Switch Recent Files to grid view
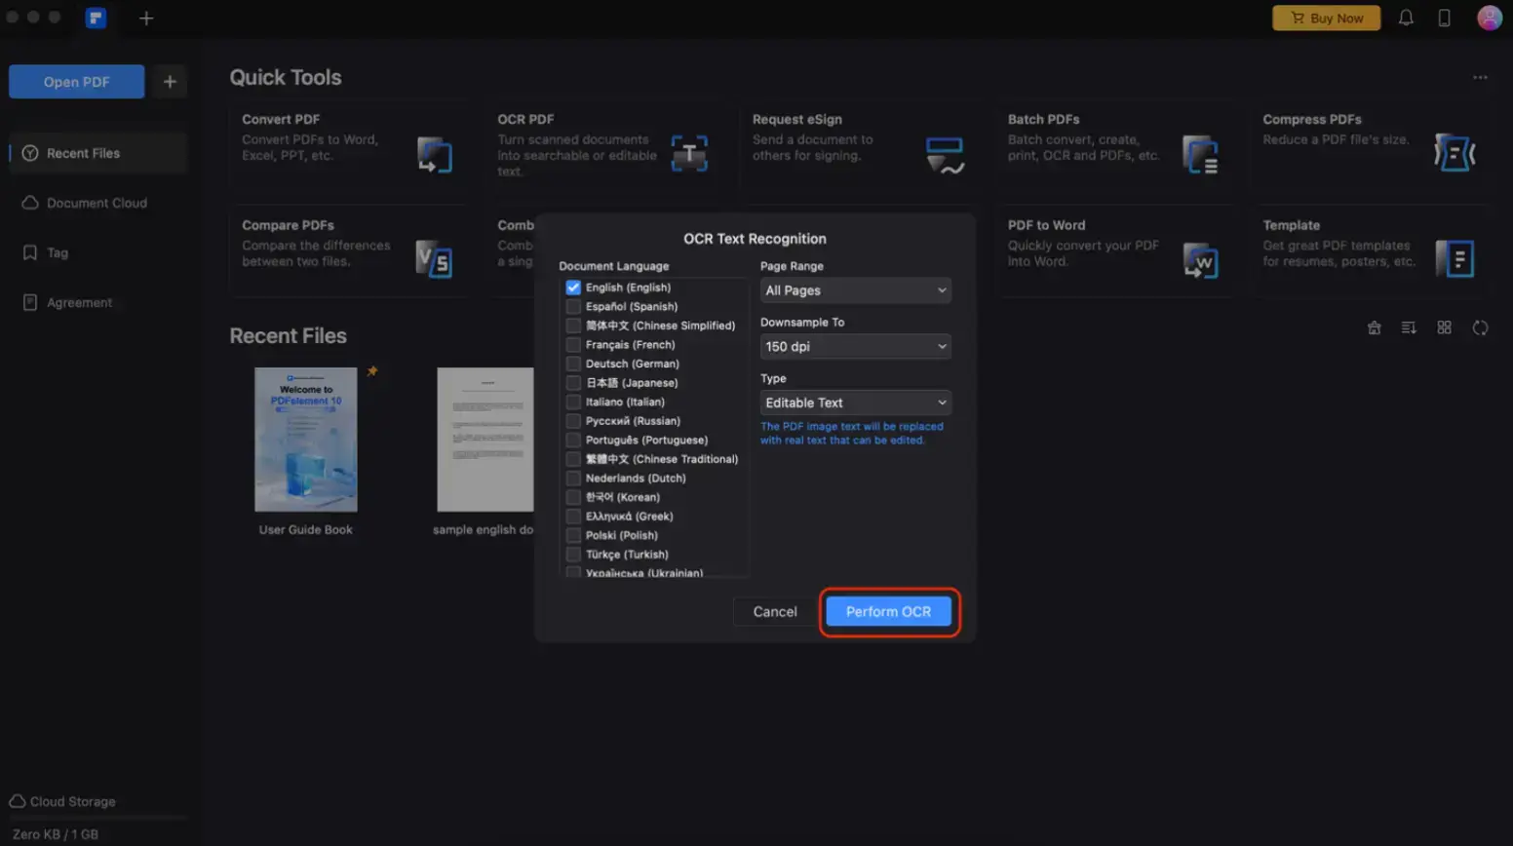 tap(1444, 327)
